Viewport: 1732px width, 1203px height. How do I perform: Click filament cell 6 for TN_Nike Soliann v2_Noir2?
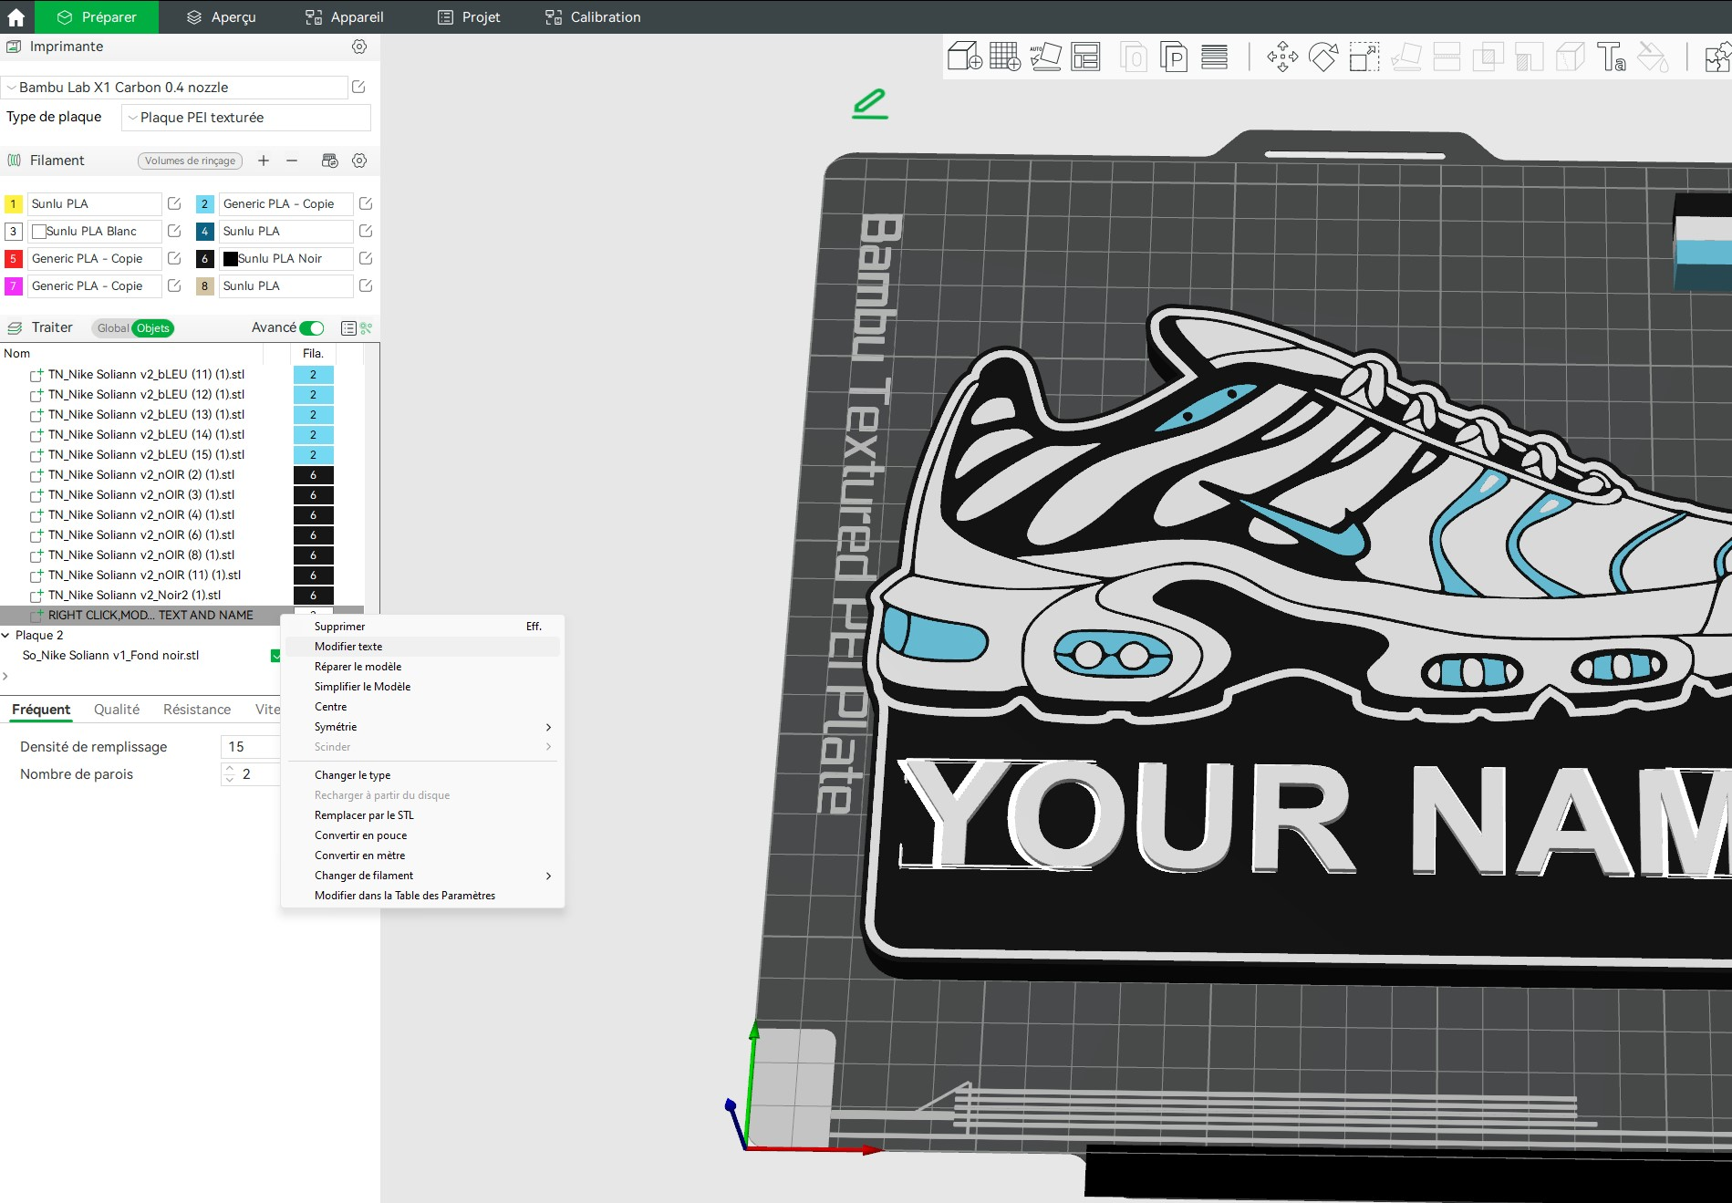point(313,596)
